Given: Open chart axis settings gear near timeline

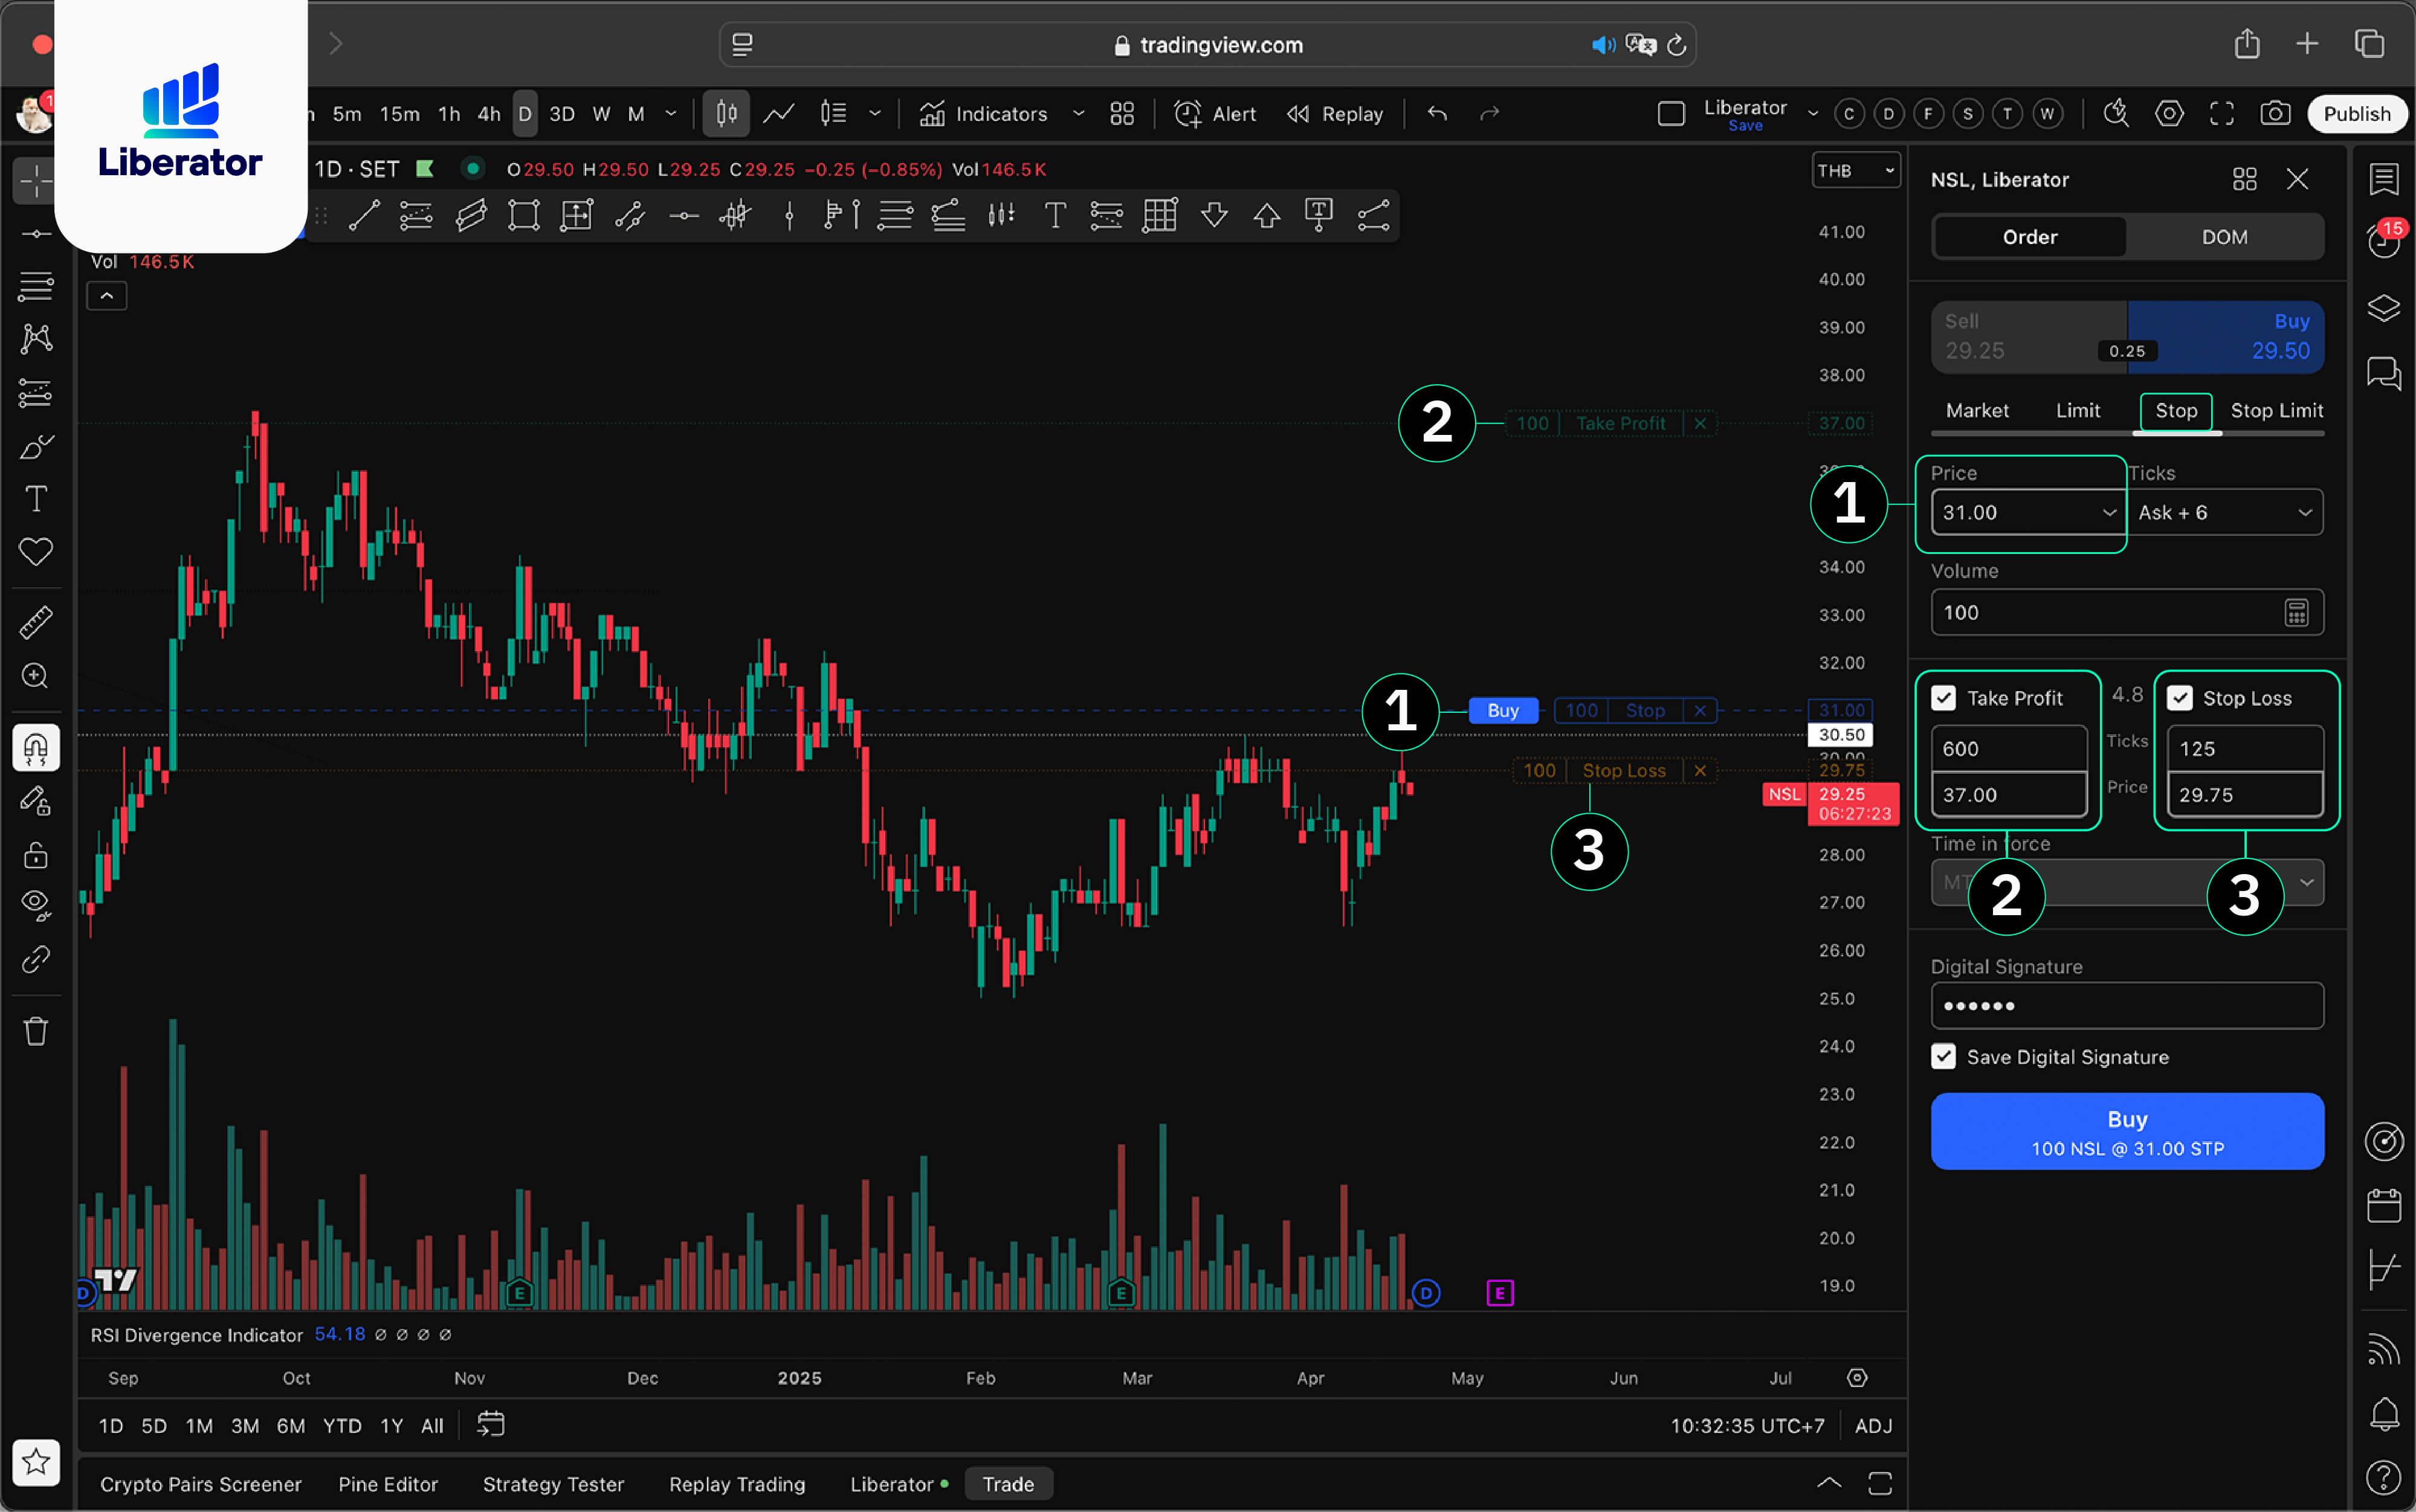Looking at the screenshot, I should tap(1857, 1378).
